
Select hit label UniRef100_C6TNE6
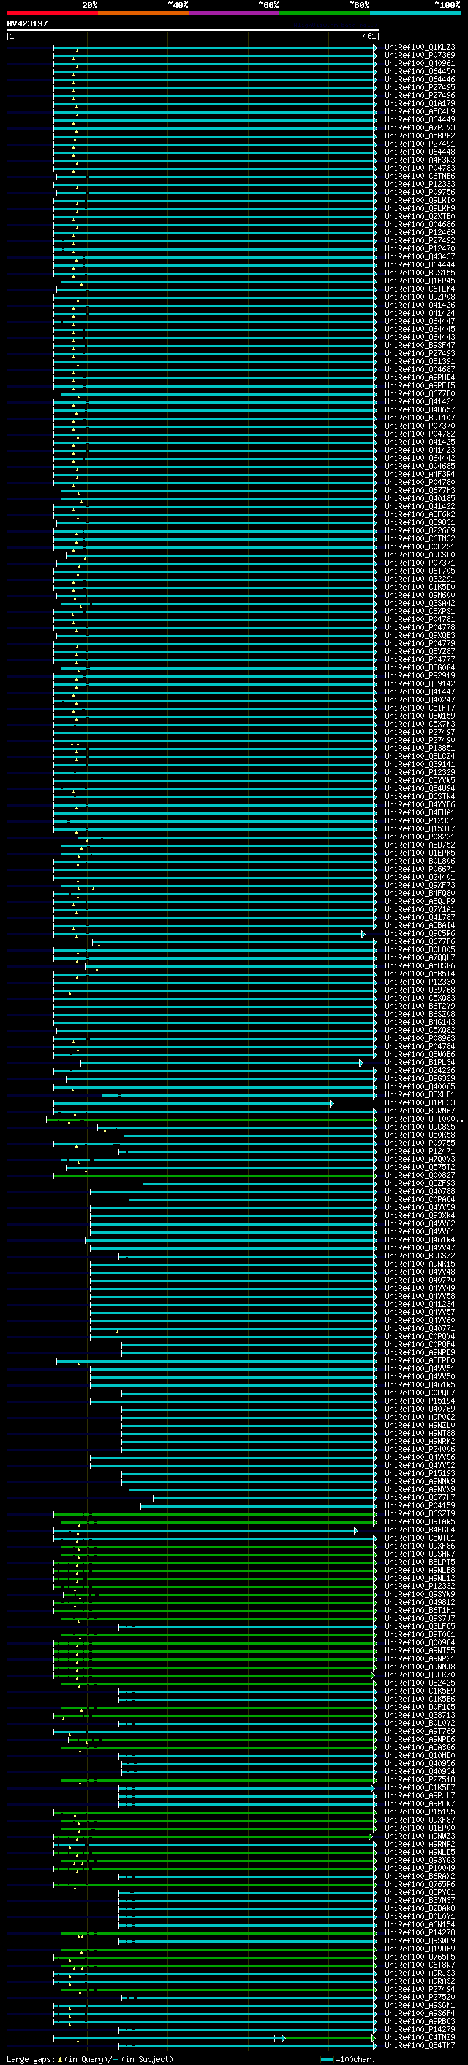coord(419,177)
